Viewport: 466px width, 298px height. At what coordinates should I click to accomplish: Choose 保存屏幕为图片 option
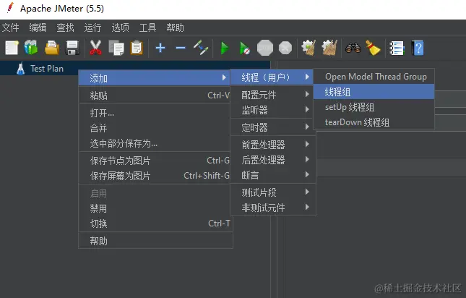155,176
